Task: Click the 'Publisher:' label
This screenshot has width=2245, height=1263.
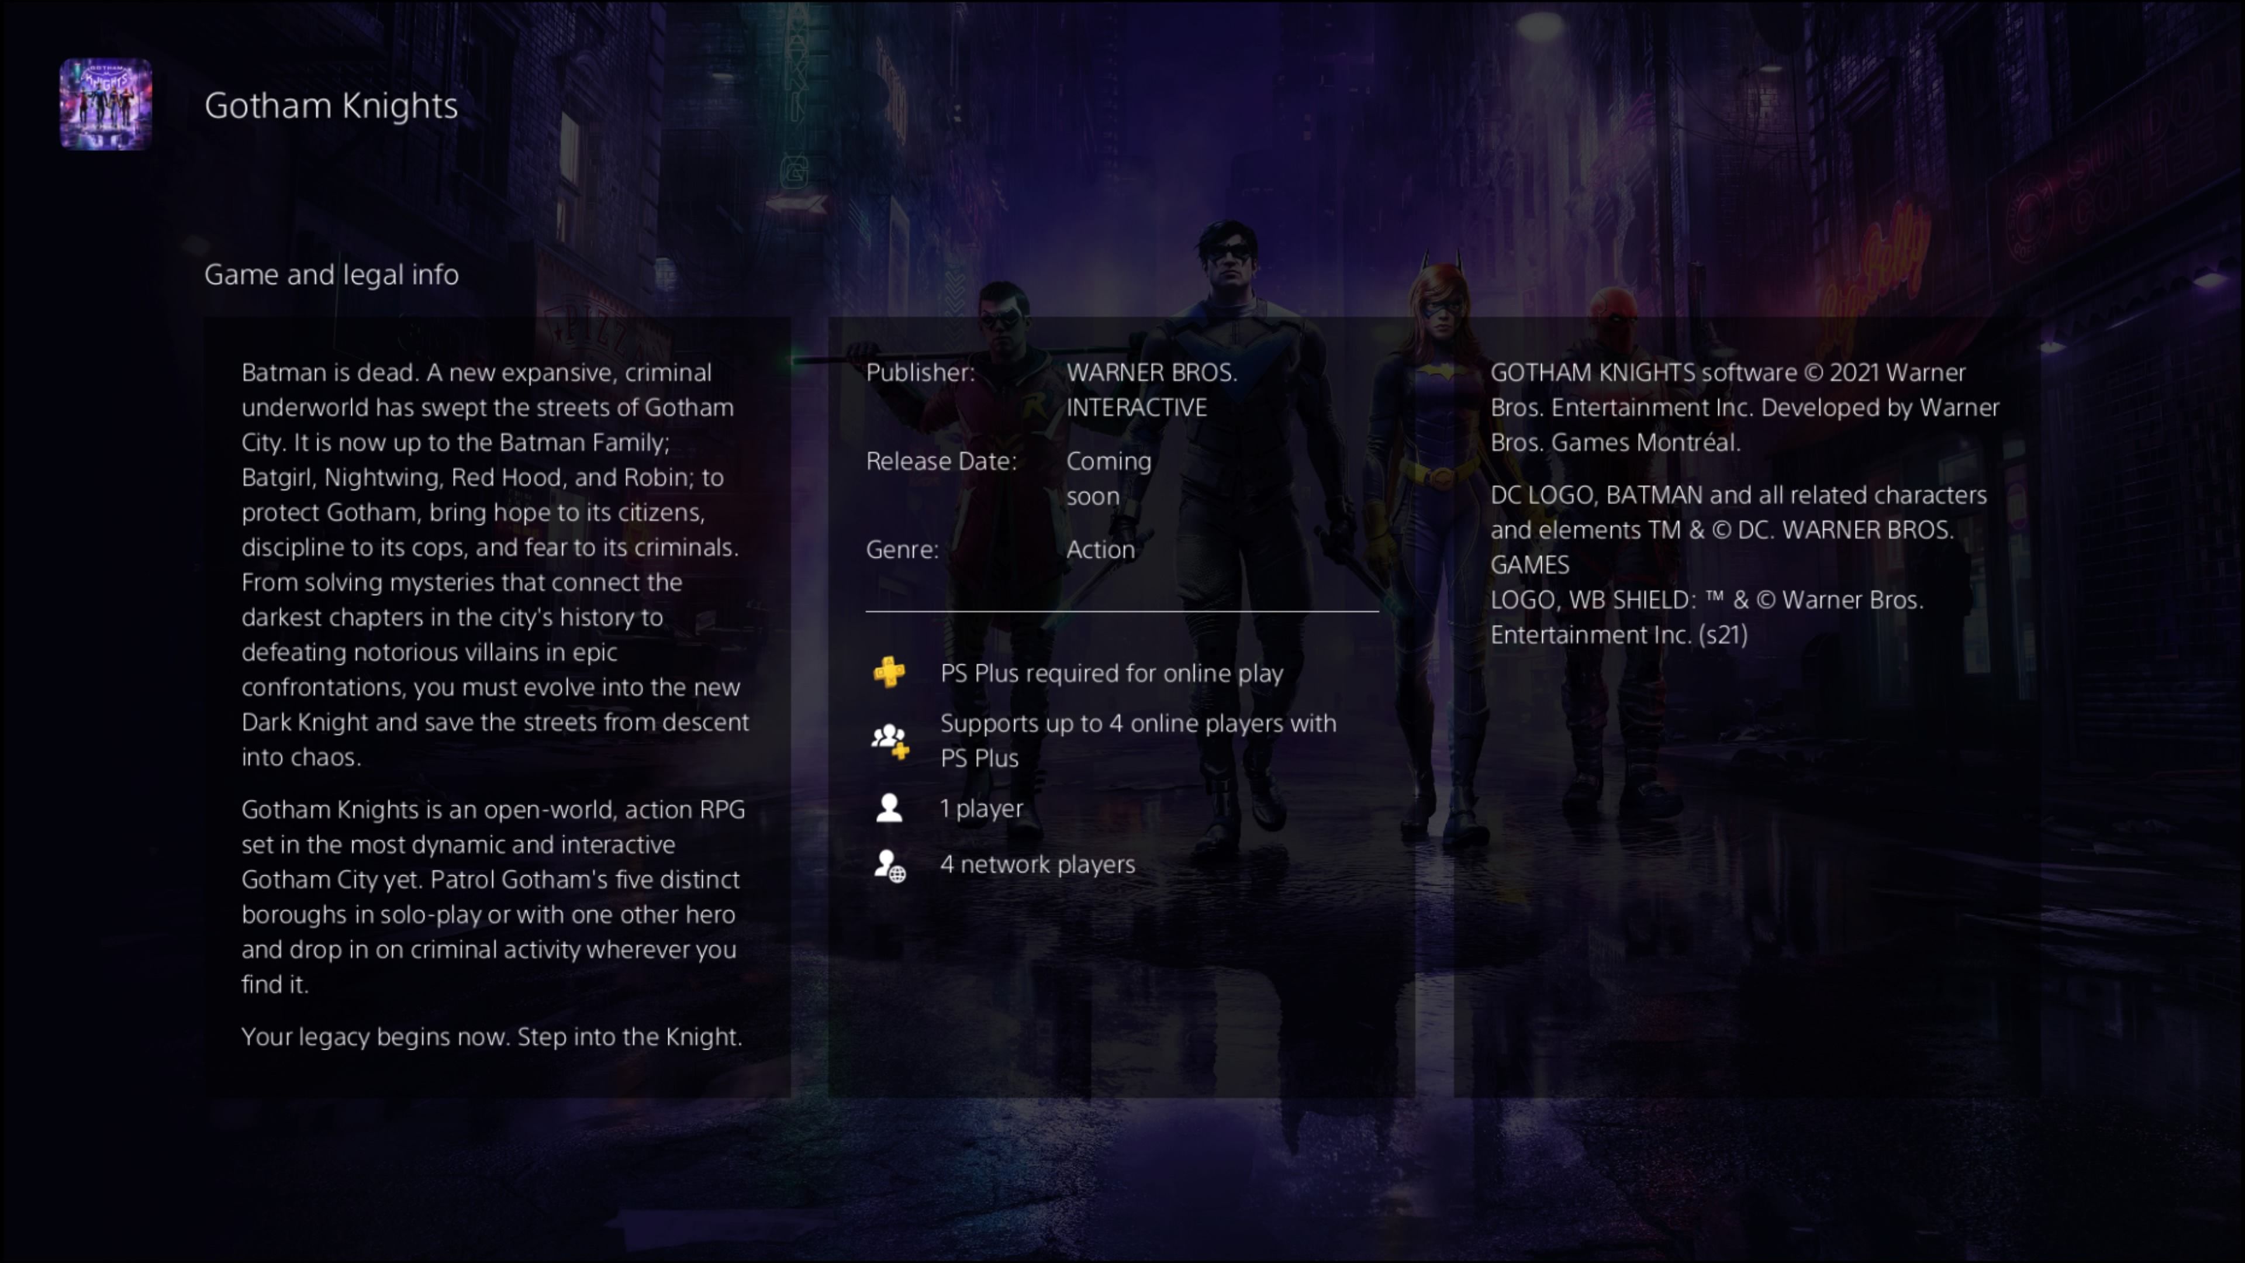Action: (x=920, y=372)
